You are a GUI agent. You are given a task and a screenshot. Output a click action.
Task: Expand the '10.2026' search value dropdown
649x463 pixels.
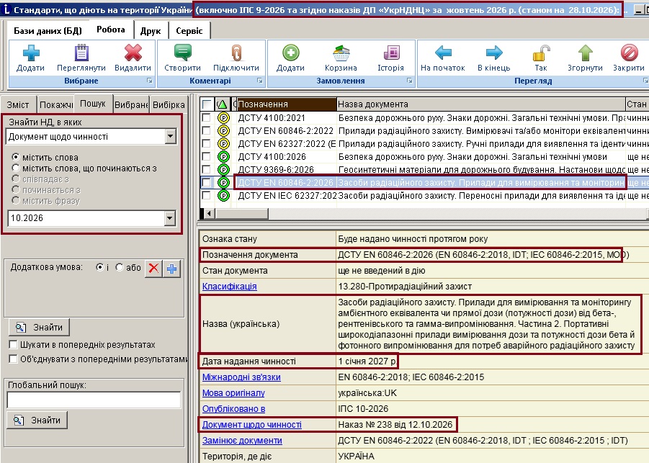[170, 218]
